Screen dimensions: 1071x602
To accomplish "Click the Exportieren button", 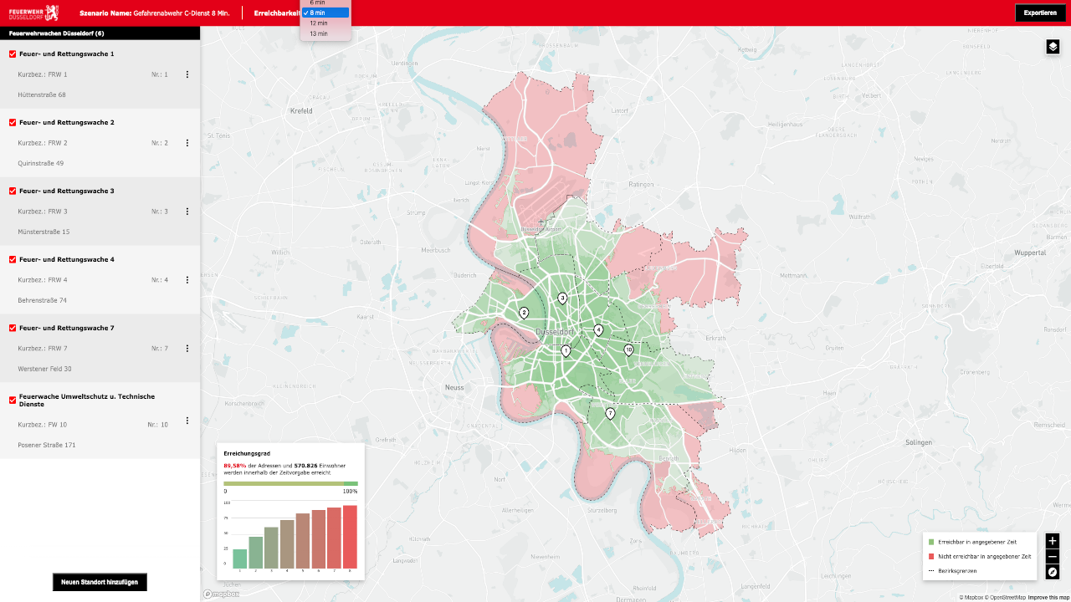I will tap(1039, 13).
